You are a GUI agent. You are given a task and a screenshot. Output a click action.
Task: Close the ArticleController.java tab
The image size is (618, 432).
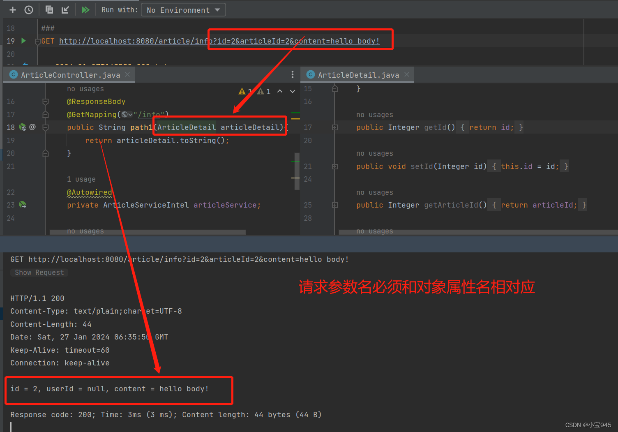pos(127,74)
